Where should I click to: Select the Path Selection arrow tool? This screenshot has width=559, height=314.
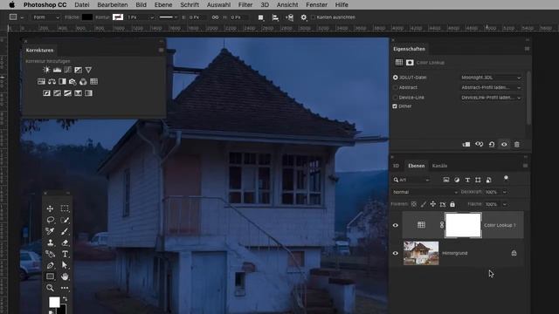pos(65,265)
